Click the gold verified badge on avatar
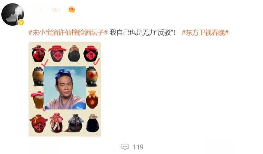The image size is (263, 154). click(21, 22)
